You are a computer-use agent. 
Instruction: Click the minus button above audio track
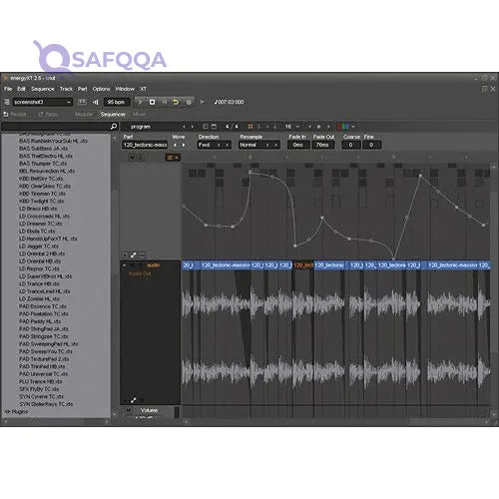point(142,255)
